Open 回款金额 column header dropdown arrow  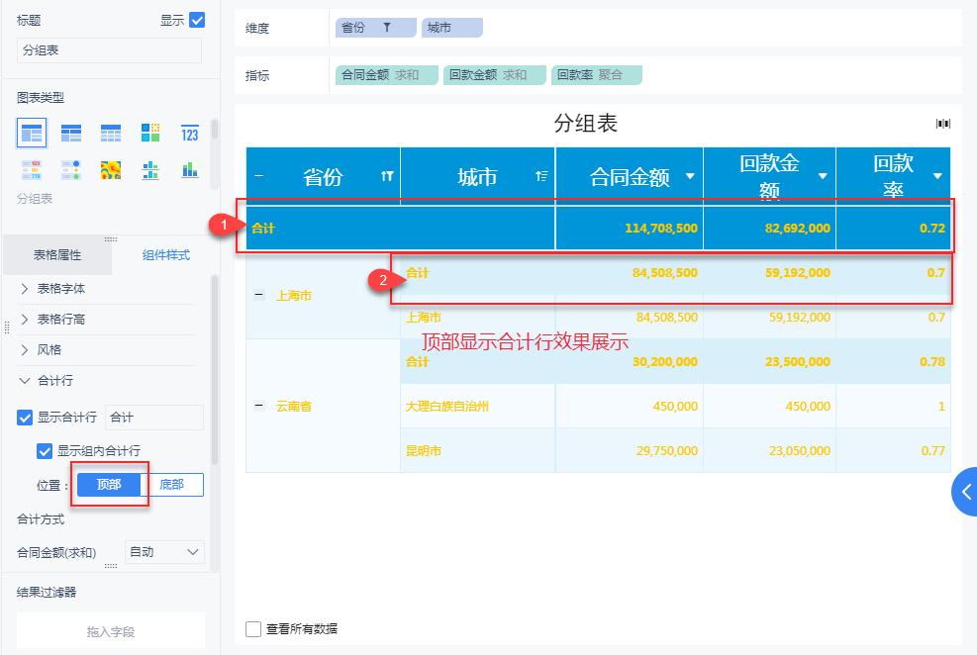(x=823, y=176)
